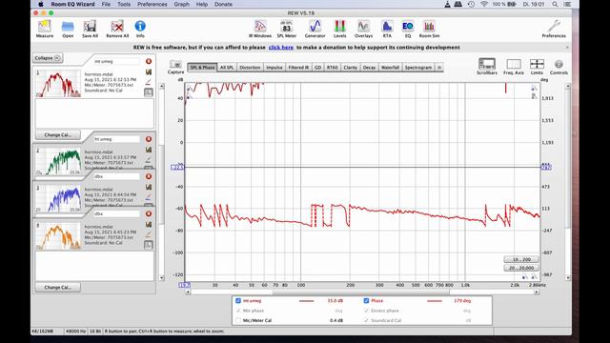Open the Decay tab

click(369, 68)
